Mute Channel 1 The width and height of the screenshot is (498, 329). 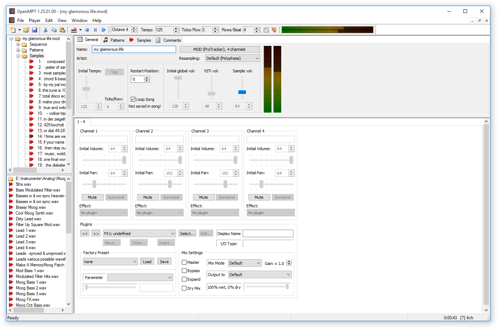92,197
